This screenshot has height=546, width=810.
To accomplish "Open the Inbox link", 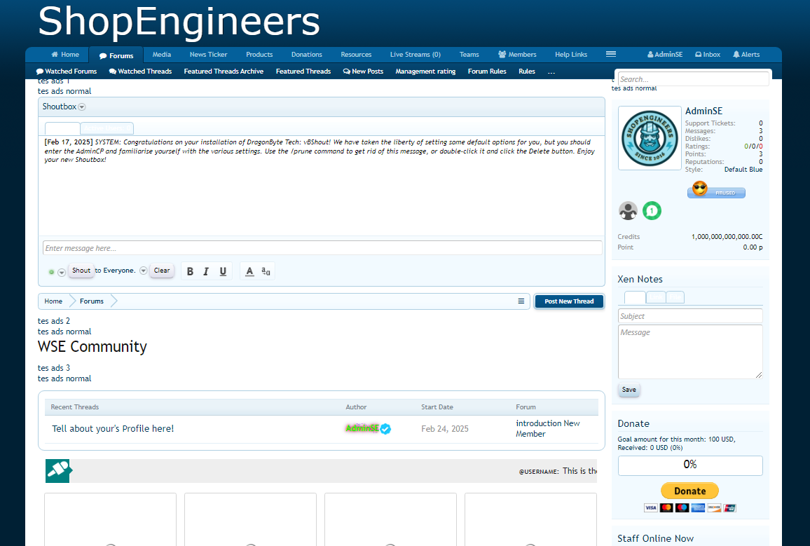I will [x=708, y=54].
